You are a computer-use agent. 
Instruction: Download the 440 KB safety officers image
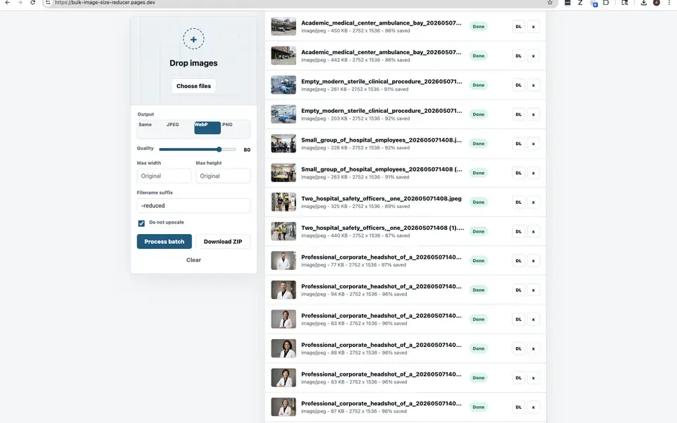pos(518,232)
